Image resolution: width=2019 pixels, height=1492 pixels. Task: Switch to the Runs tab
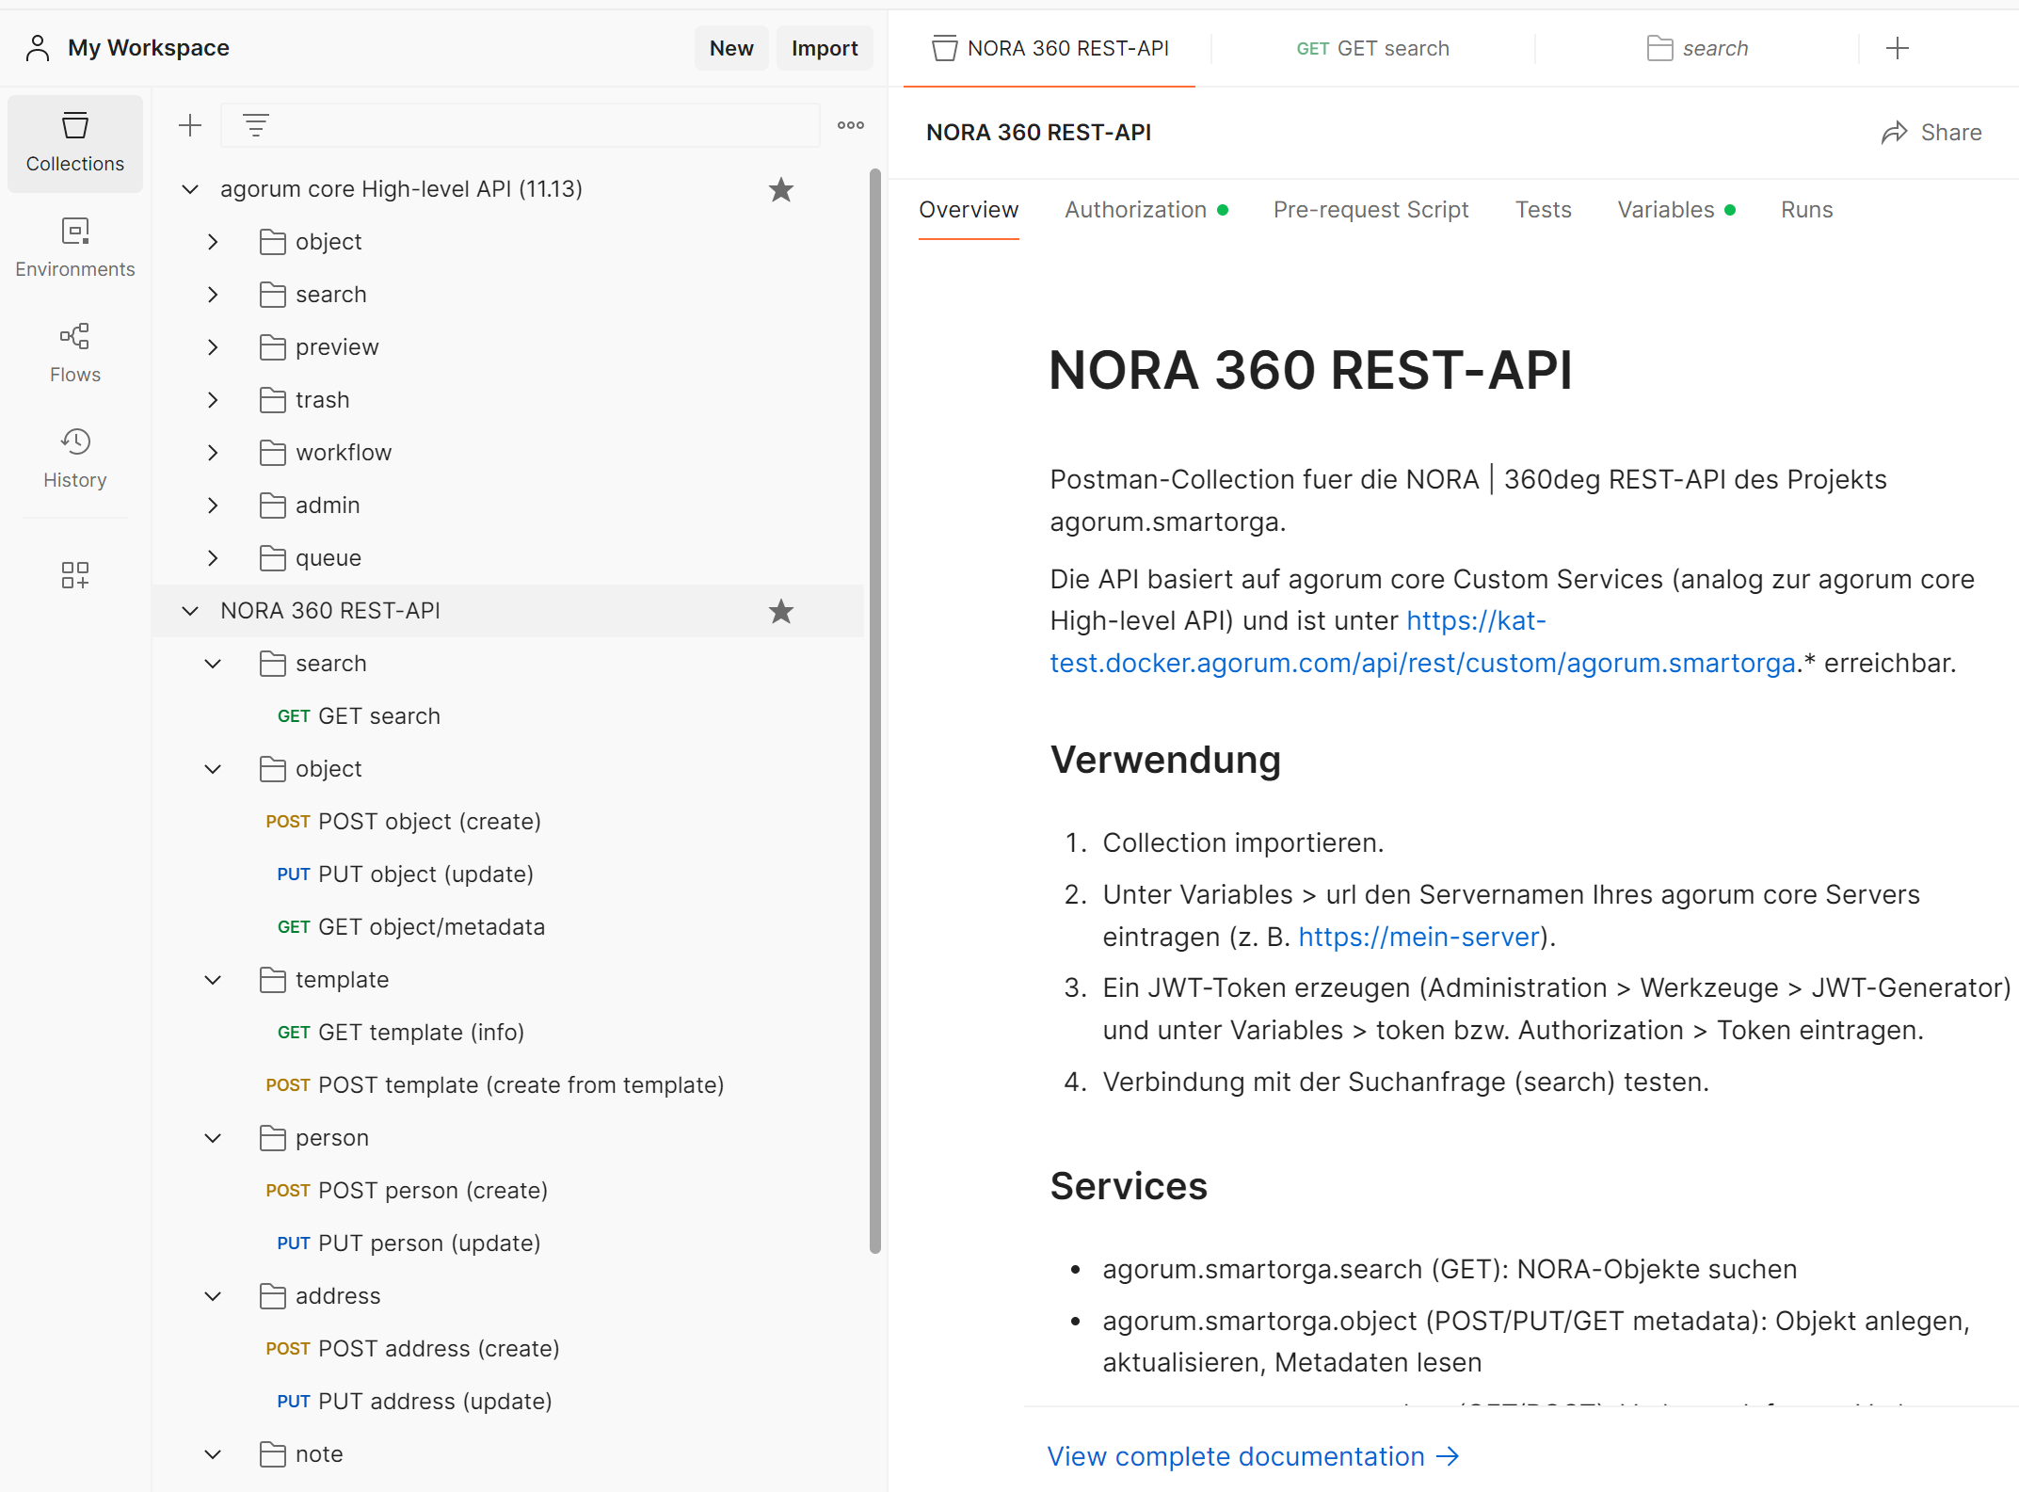tap(1806, 210)
